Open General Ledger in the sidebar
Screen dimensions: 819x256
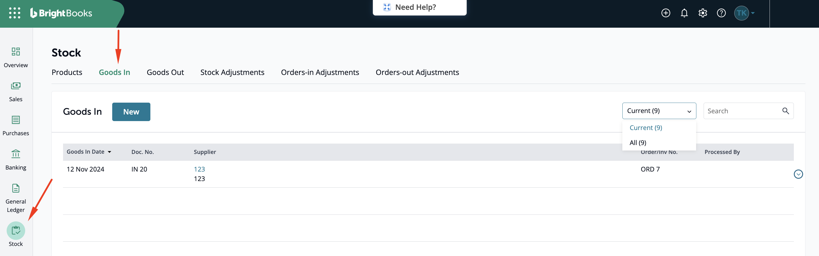(16, 198)
